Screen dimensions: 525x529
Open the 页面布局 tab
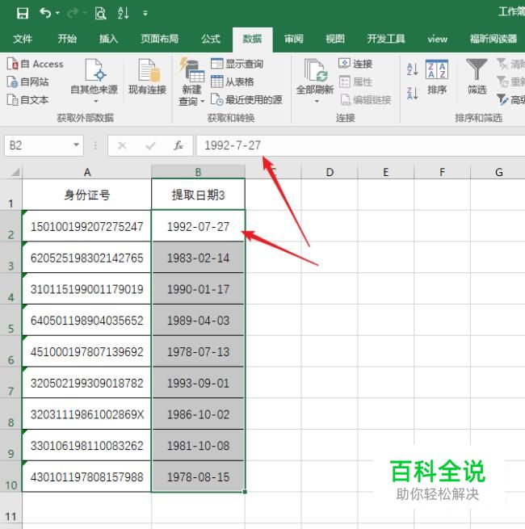tap(160, 39)
